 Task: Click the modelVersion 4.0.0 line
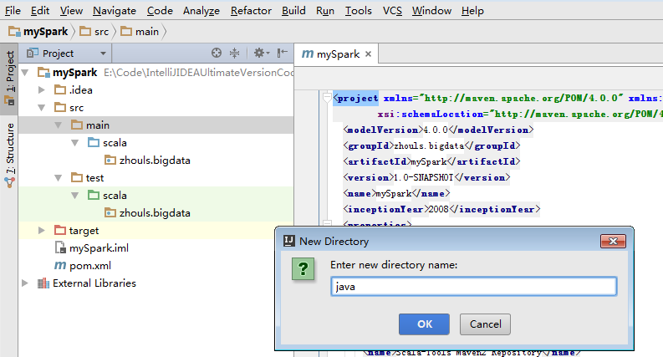438,130
